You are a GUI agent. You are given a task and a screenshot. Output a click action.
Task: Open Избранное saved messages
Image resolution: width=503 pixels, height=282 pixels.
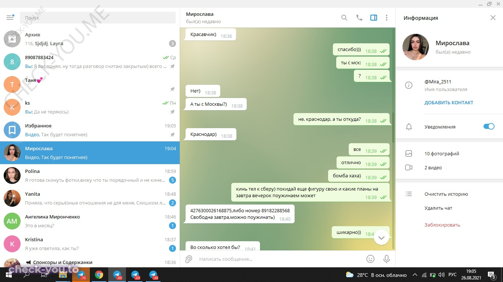tap(90, 130)
